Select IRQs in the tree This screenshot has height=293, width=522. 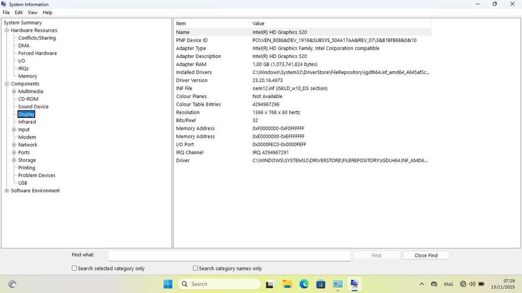click(x=23, y=68)
